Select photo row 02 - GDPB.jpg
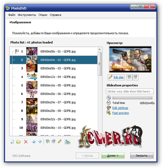163x168 pixels. [x=54, y=60]
